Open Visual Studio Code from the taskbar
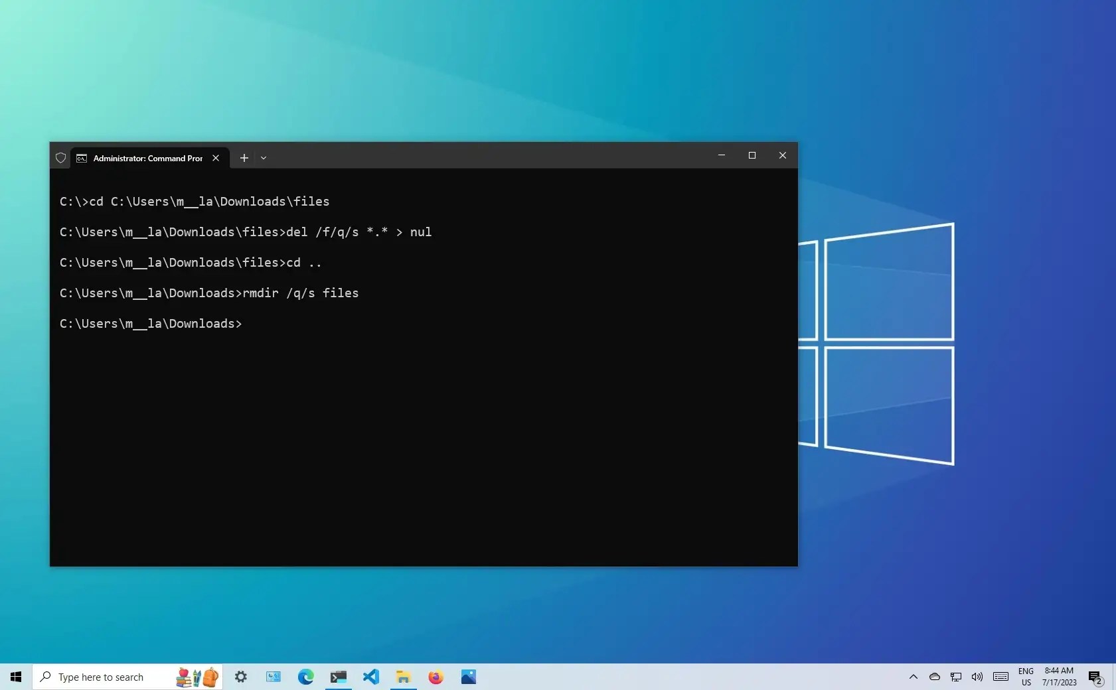 [x=371, y=677]
